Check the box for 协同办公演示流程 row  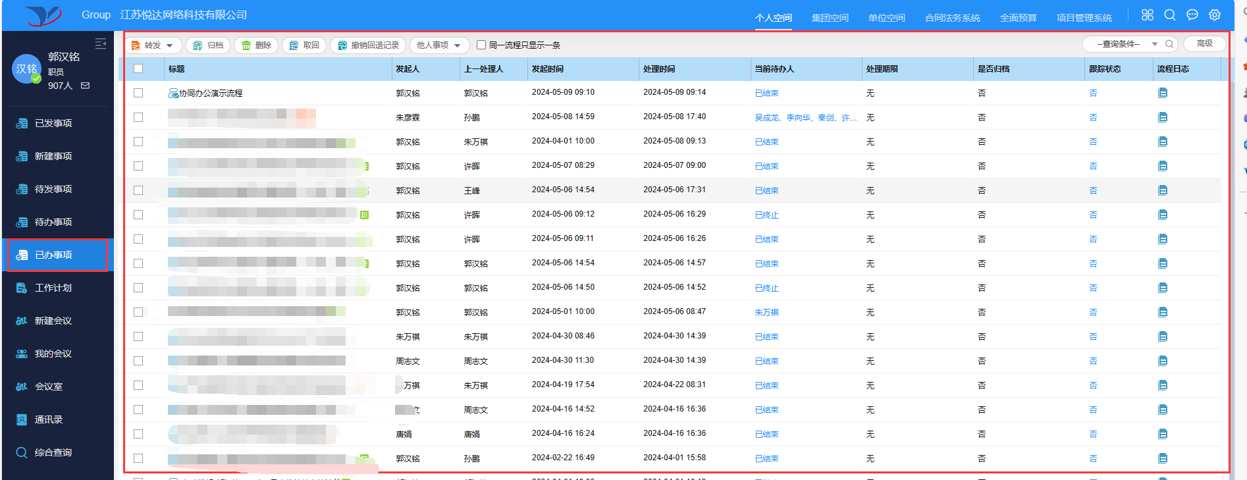[138, 93]
